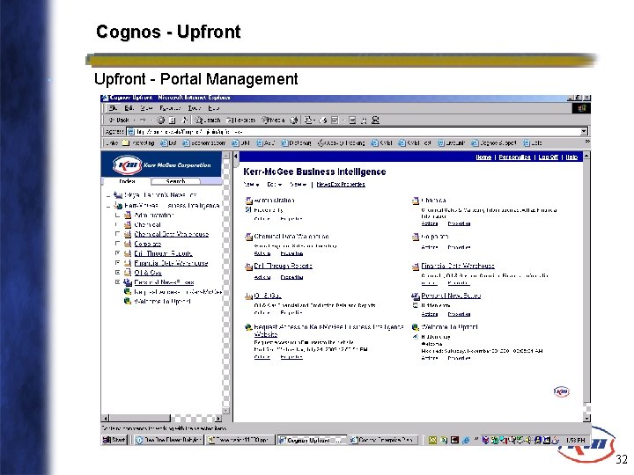Click the Request Access entry icon
This screenshot has width=634, height=475.
click(x=248, y=327)
